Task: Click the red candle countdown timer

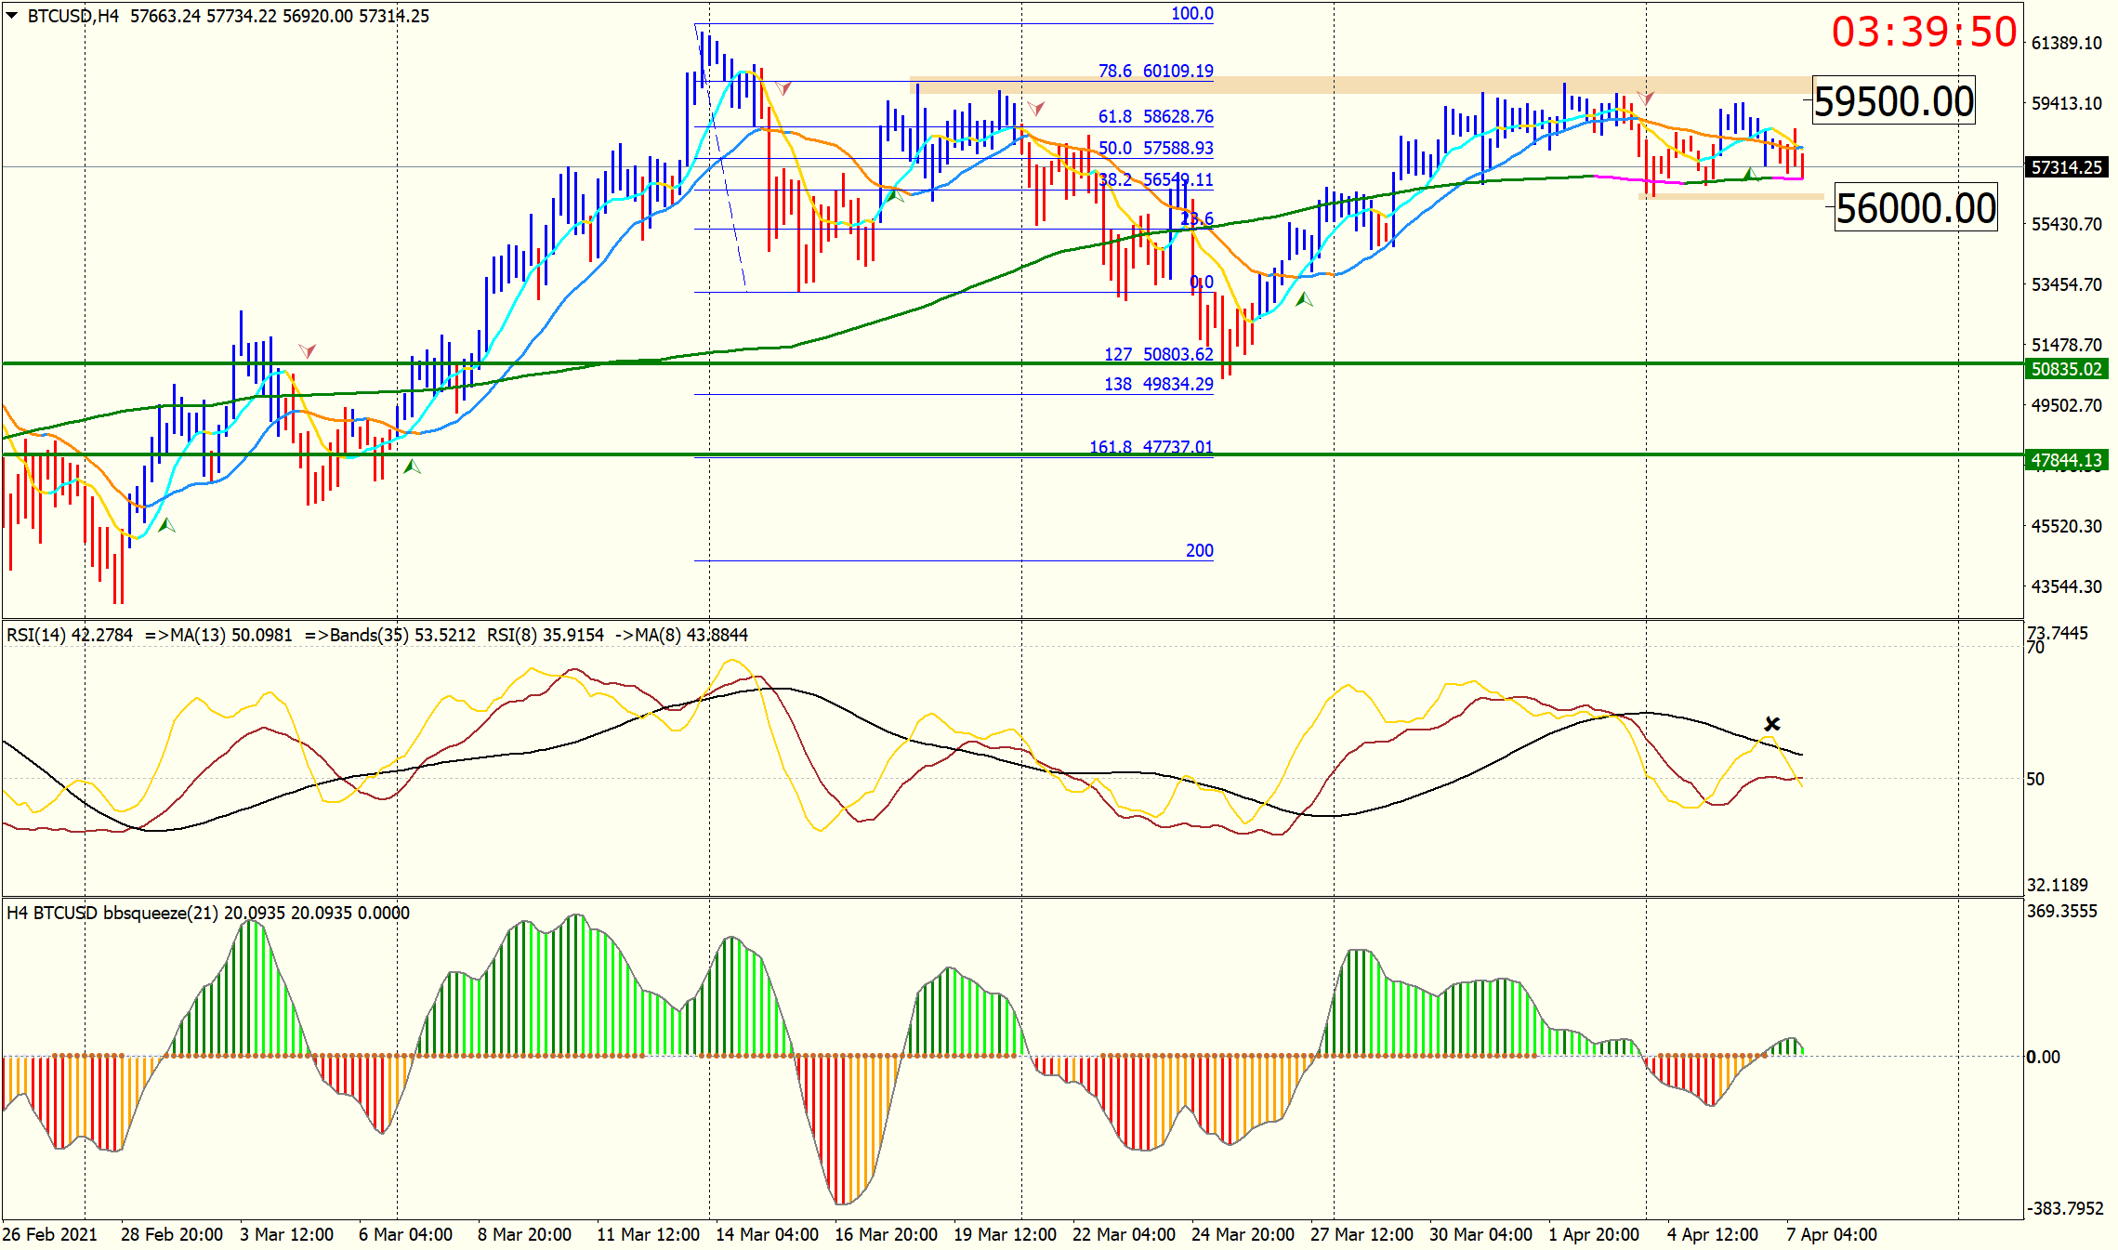Action: (1923, 33)
